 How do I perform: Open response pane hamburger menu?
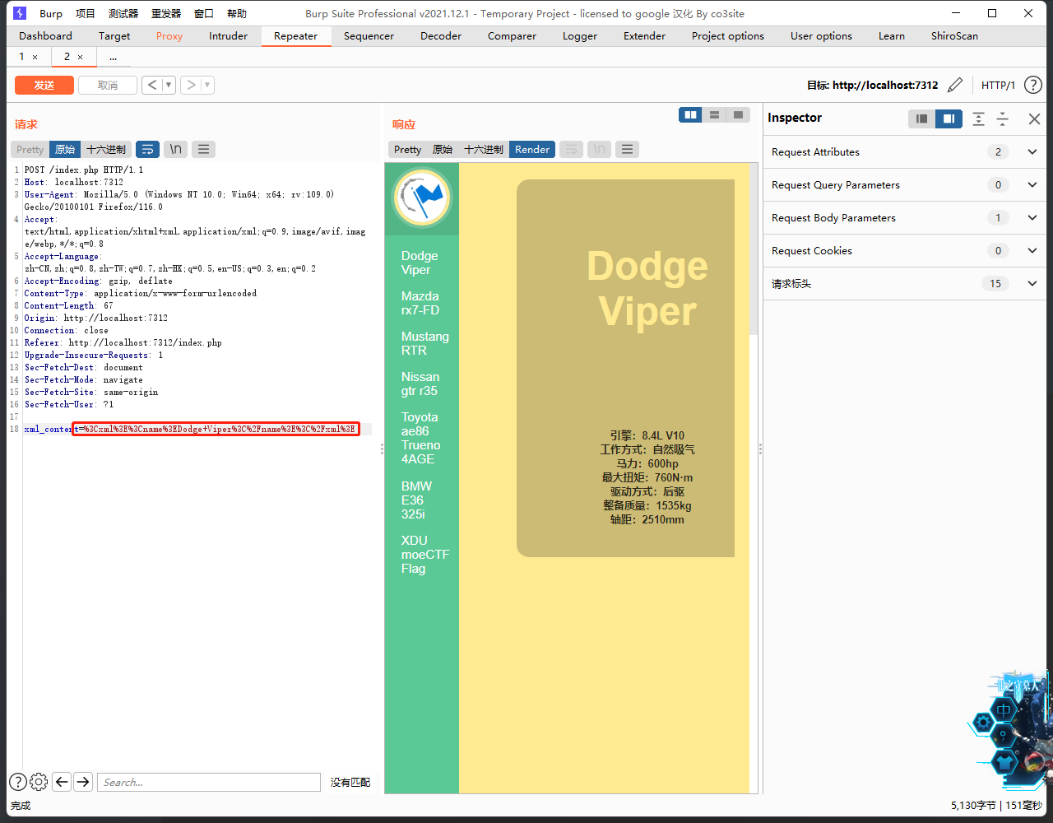click(628, 149)
